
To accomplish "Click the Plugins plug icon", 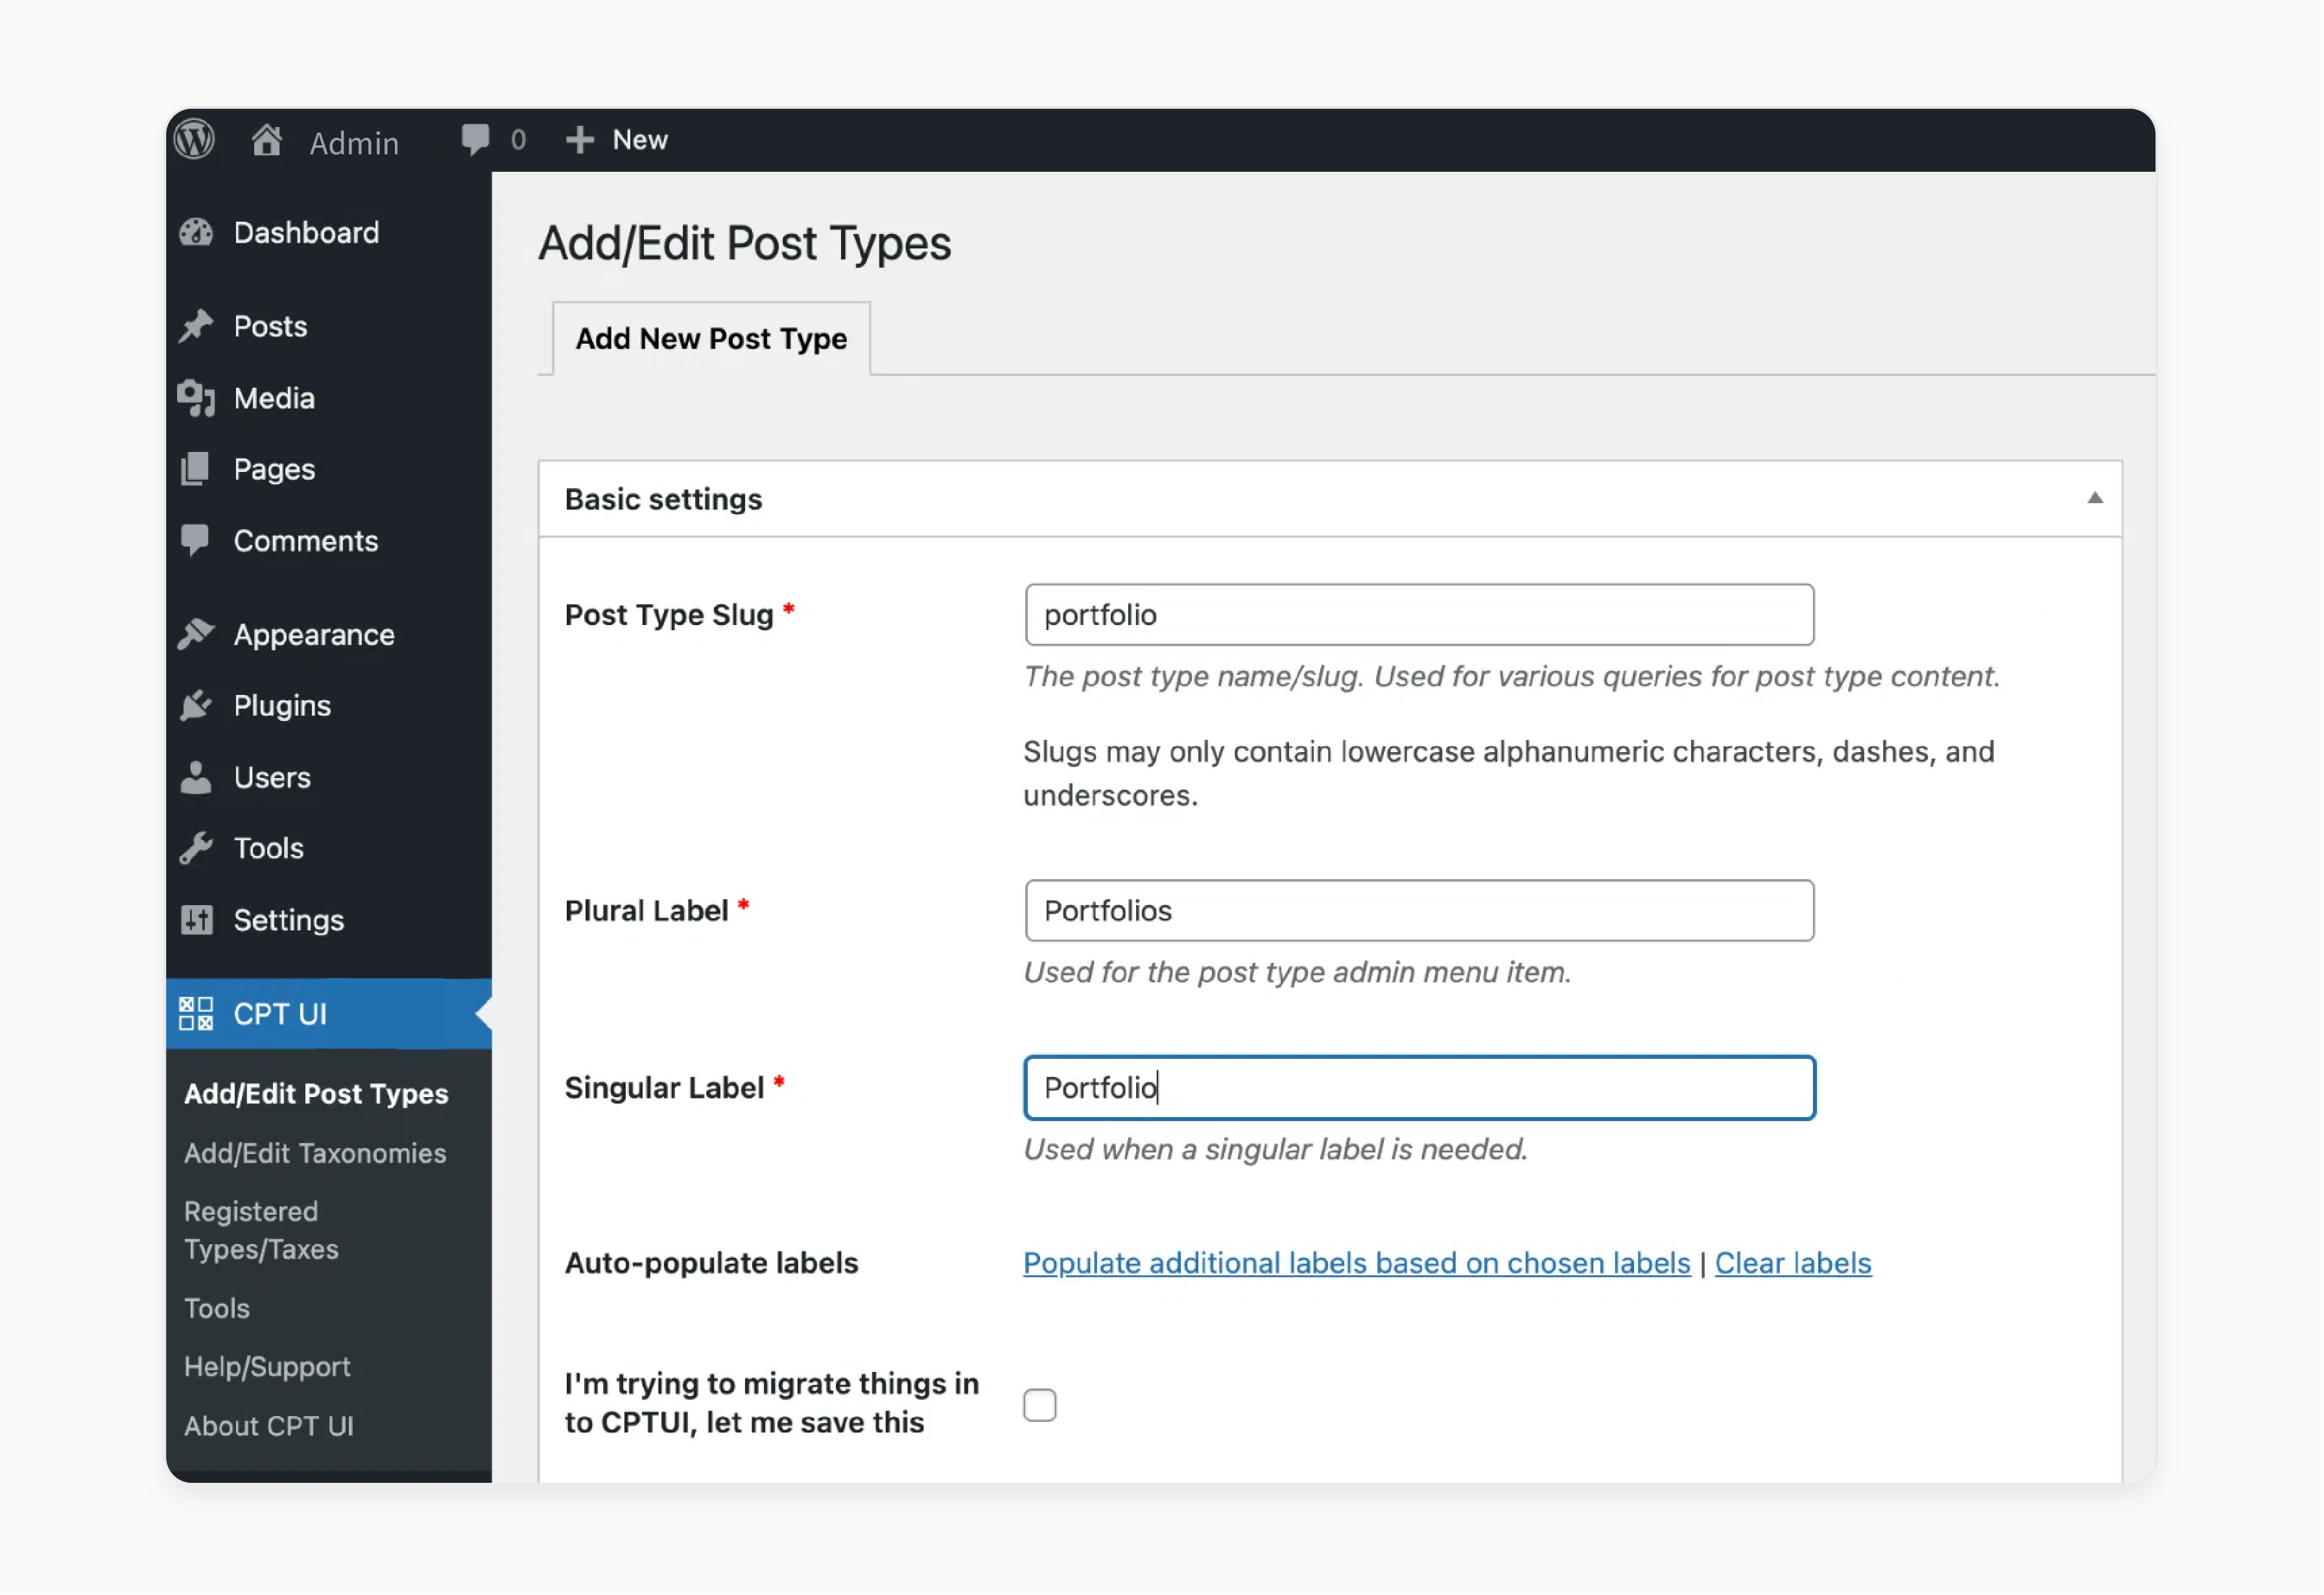I will pos(196,705).
